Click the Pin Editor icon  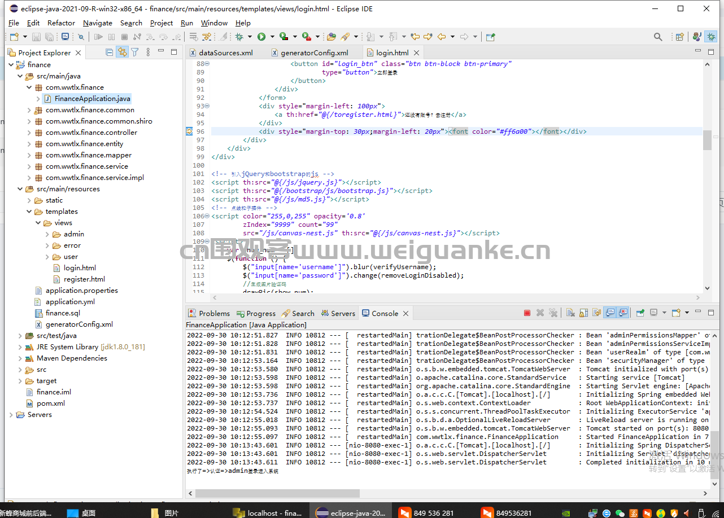(490, 37)
